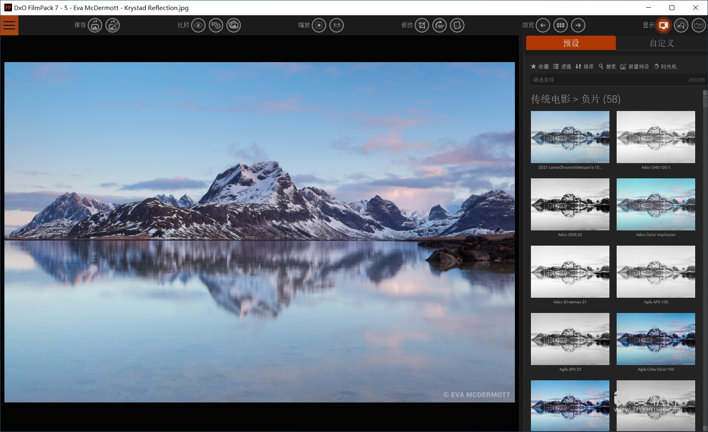This screenshot has height=432, width=708.
Task: Rotate the image 90 degrees
Action: [440, 25]
